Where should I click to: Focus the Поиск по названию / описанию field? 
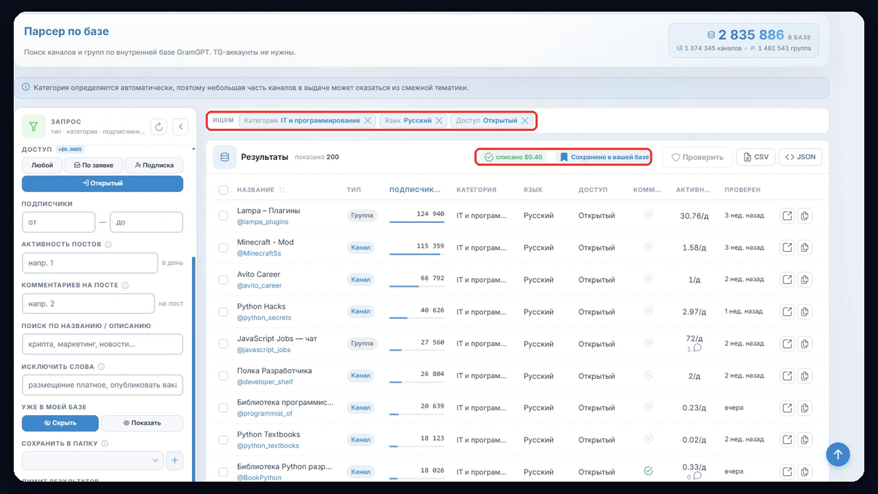(102, 344)
